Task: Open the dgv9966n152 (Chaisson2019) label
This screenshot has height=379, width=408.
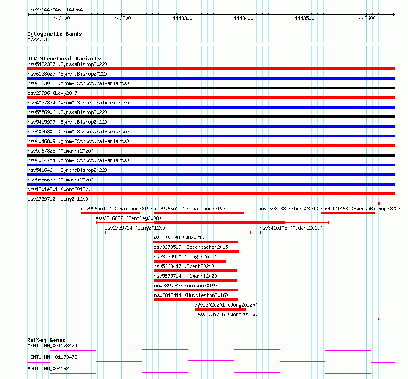Action: coord(189,209)
